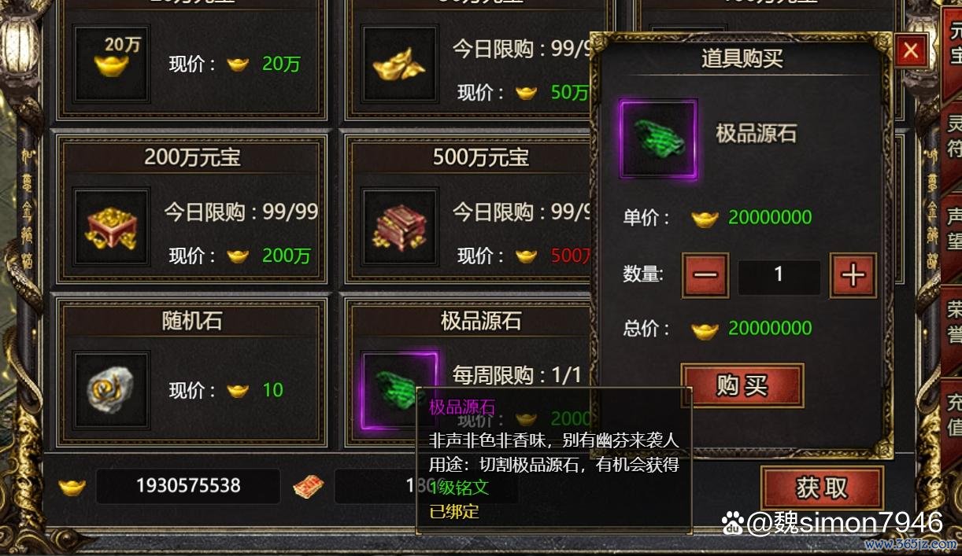Screen dimensions: 962x556
Task: Open the 充值 side tab
Action: pyautogui.click(x=952, y=414)
